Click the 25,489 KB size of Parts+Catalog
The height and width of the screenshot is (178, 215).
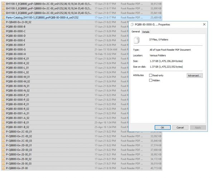tap(156, 17)
